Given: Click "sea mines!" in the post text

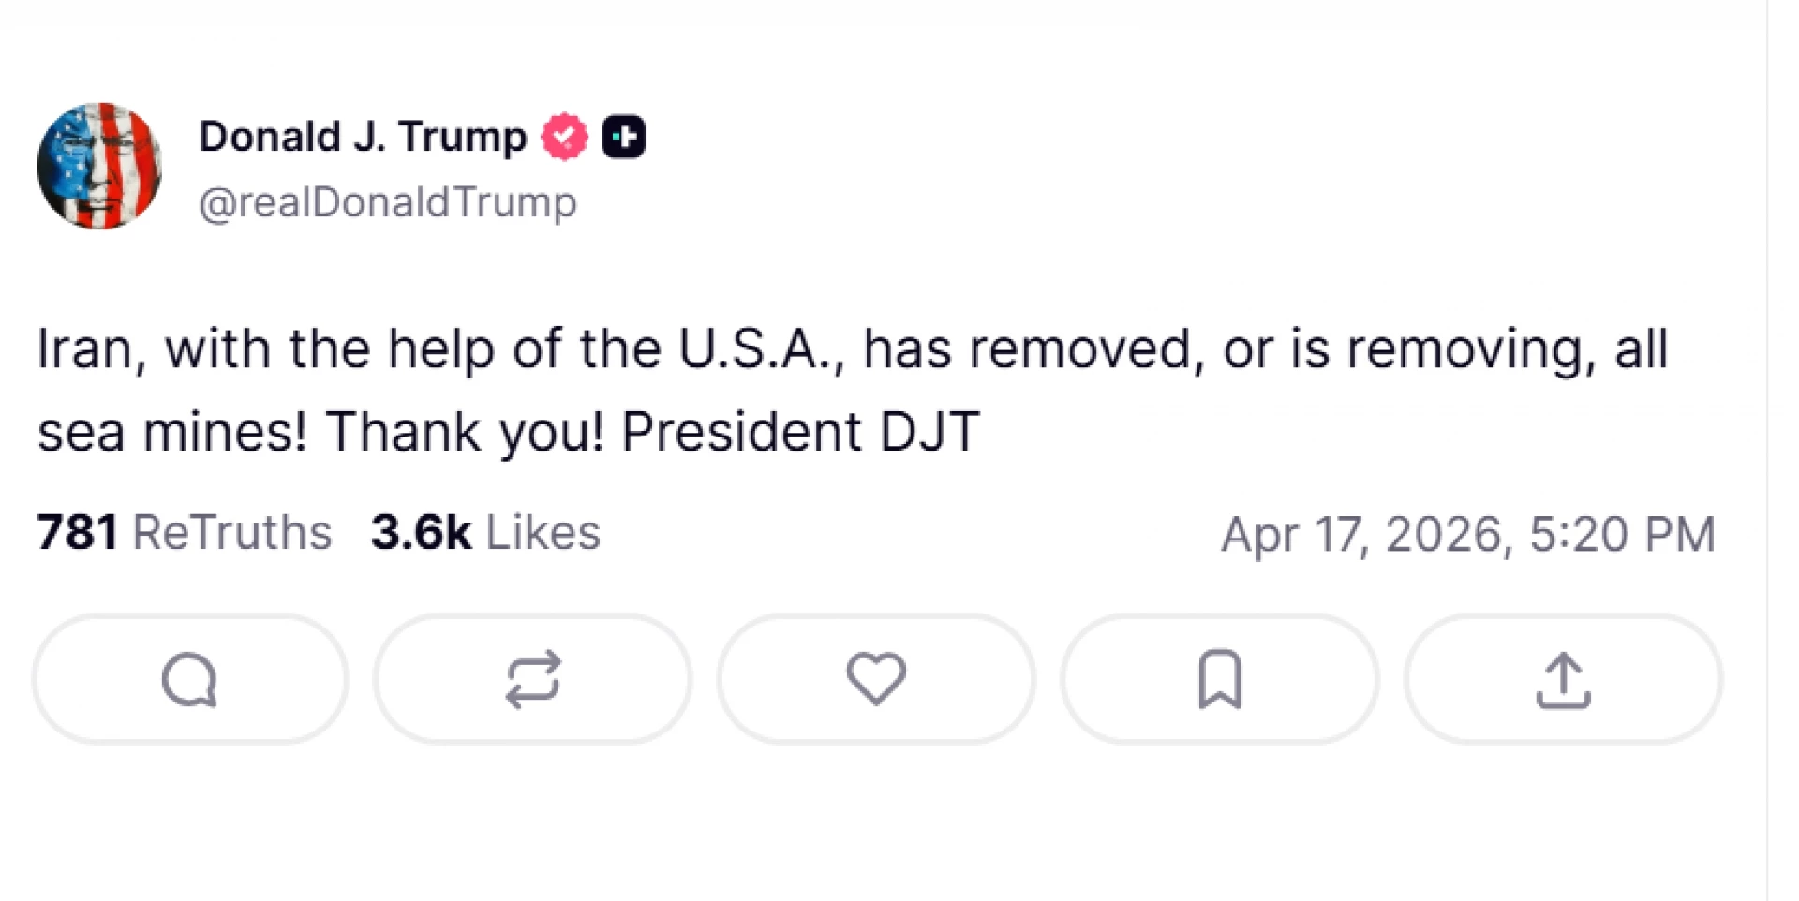Looking at the screenshot, I should pos(171,432).
